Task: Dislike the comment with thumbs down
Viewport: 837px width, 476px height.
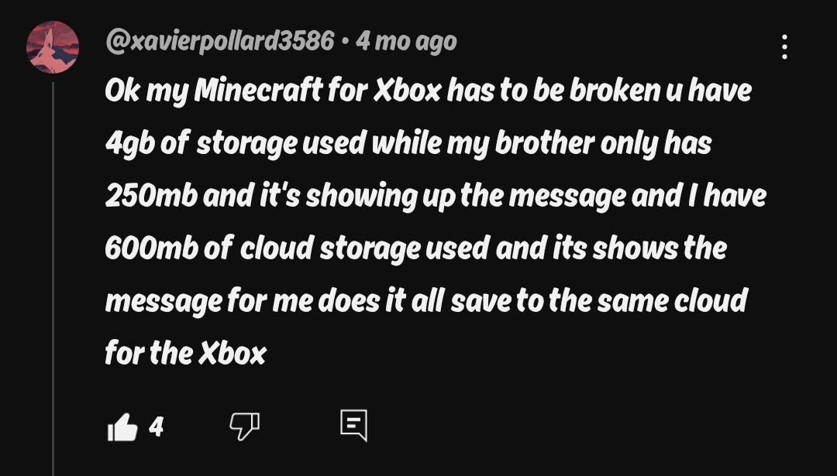Action: [244, 425]
